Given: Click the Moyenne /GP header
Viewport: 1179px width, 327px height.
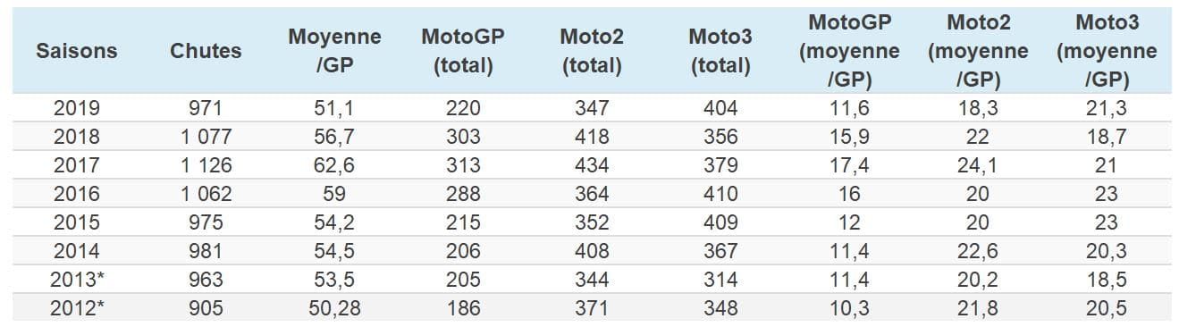Looking at the screenshot, I should [x=334, y=51].
